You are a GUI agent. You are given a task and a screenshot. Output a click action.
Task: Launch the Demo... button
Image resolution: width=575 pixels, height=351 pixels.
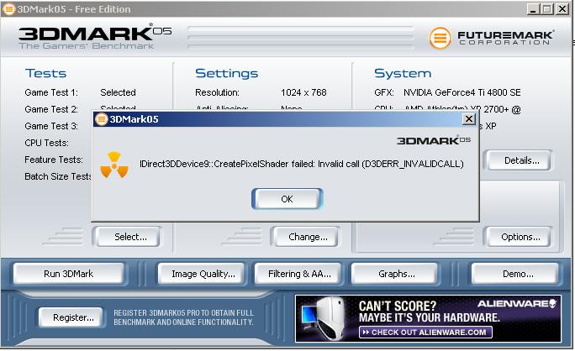[514, 274]
